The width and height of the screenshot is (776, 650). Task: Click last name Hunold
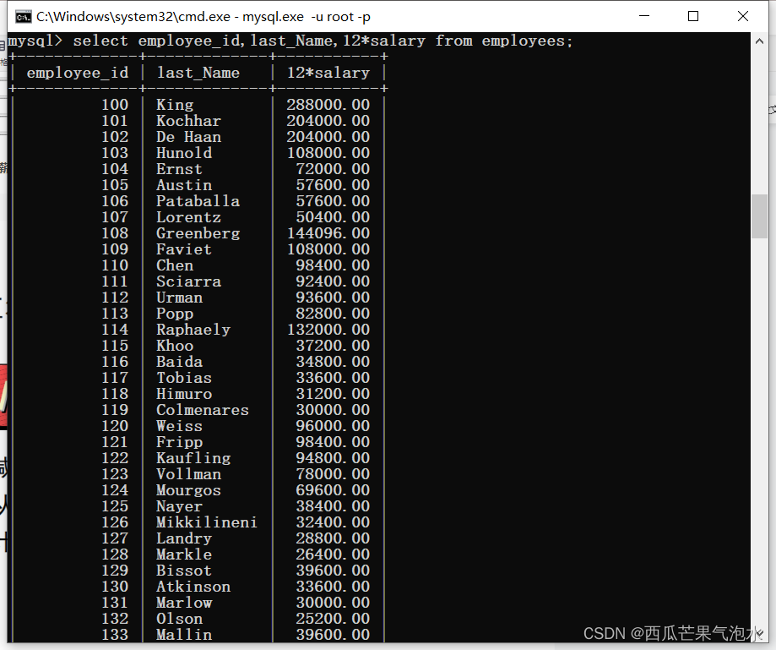(x=184, y=153)
